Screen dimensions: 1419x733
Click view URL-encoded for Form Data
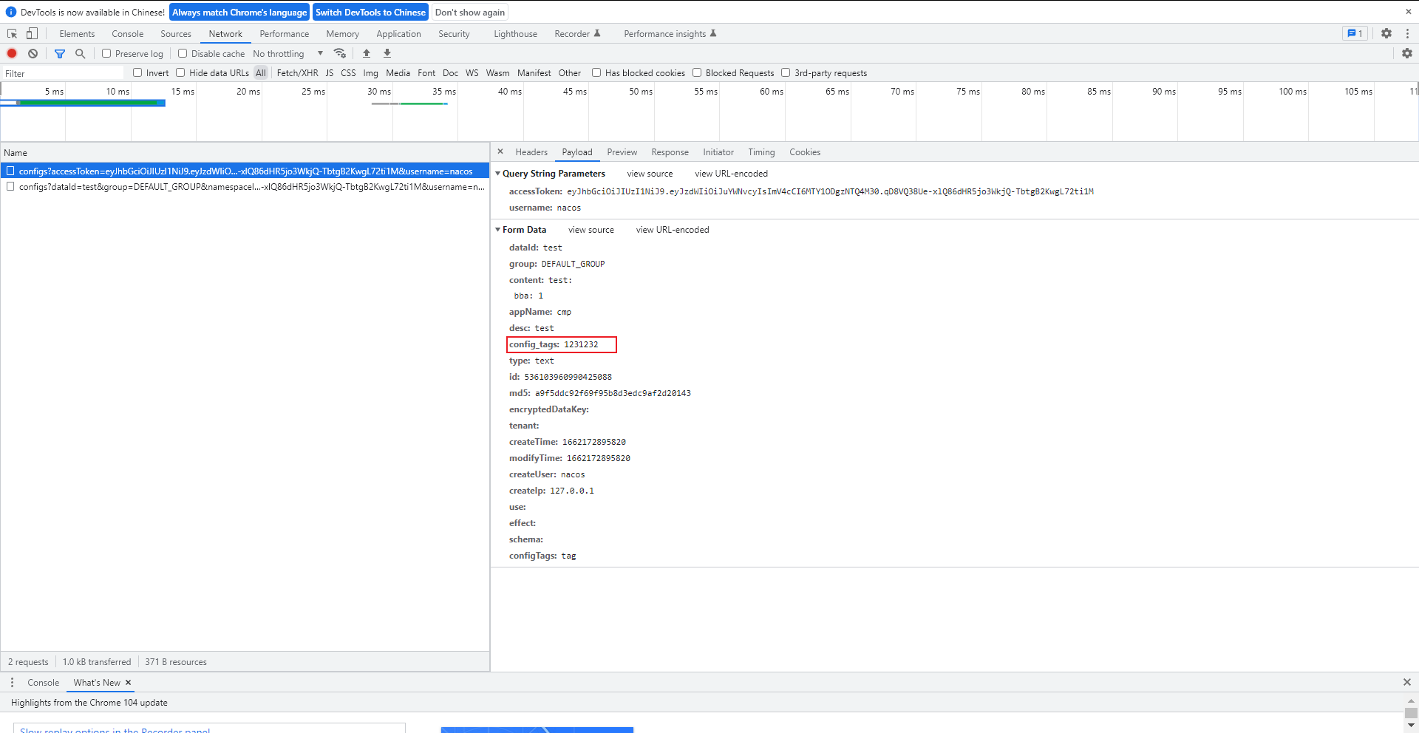tap(673, 230)
